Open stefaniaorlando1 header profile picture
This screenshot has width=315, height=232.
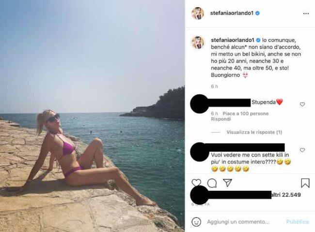pos(198,14)
